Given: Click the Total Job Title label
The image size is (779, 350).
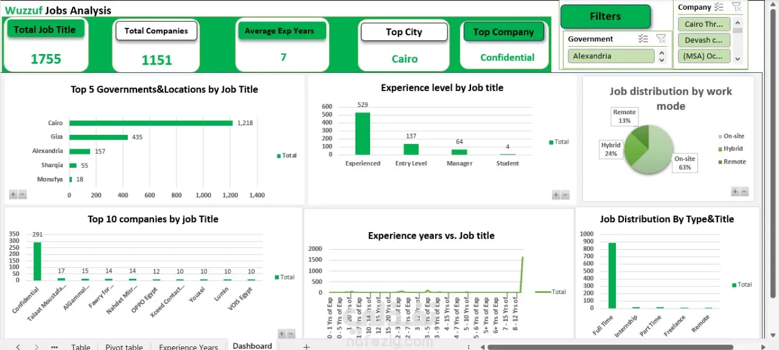Looking at the screenshot, I should tap(45, 29).
